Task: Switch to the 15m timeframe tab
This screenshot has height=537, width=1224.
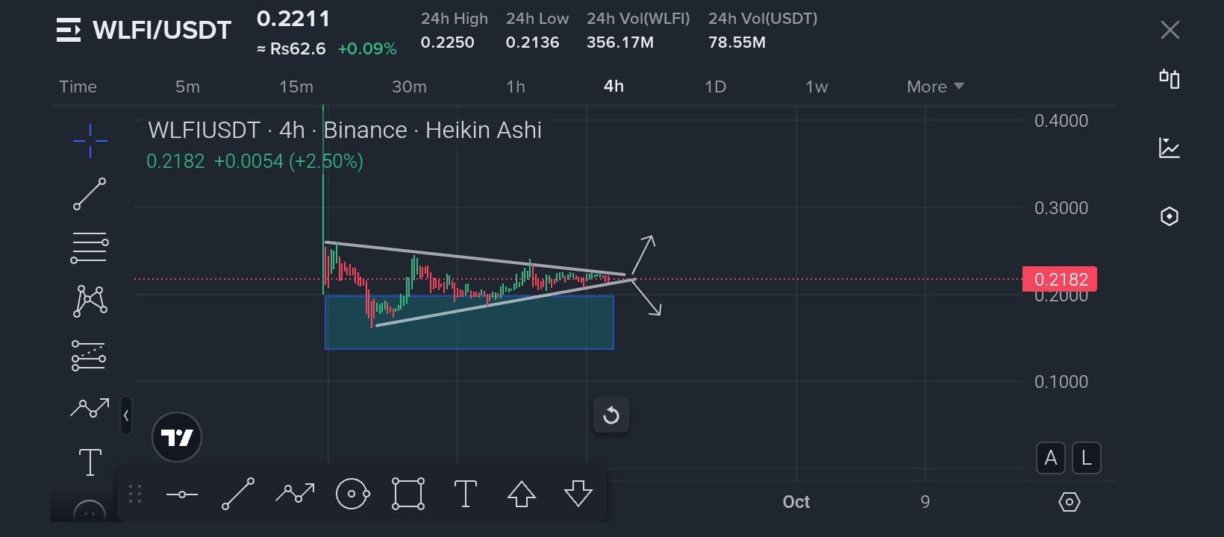Action: [x=296, y=87]
